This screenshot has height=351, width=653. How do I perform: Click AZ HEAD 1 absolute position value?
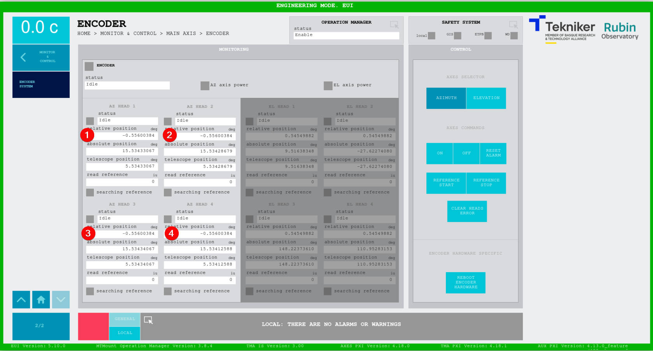pyautogui.click(x=122, y=151)
